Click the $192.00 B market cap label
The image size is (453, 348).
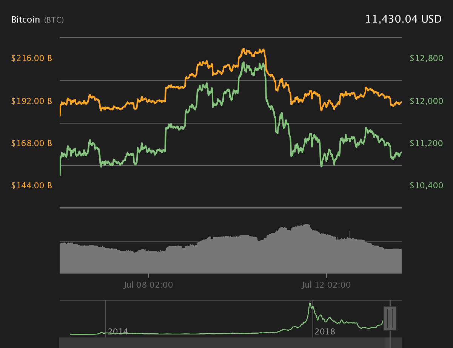click(x=32, y=101)
